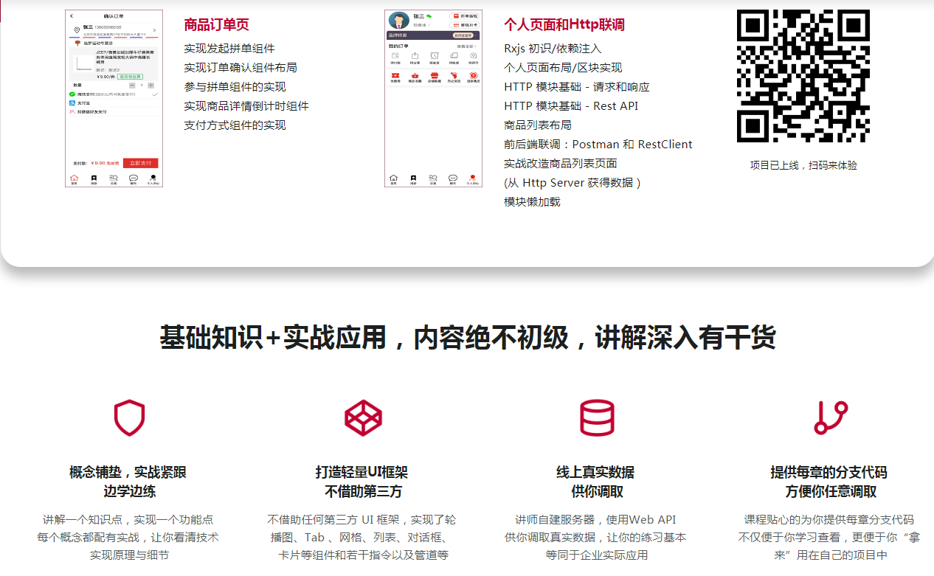This screenshot has width=934, height=576.
Task: Select the 待发货 alarm clock icon
Action: [434, 56]
